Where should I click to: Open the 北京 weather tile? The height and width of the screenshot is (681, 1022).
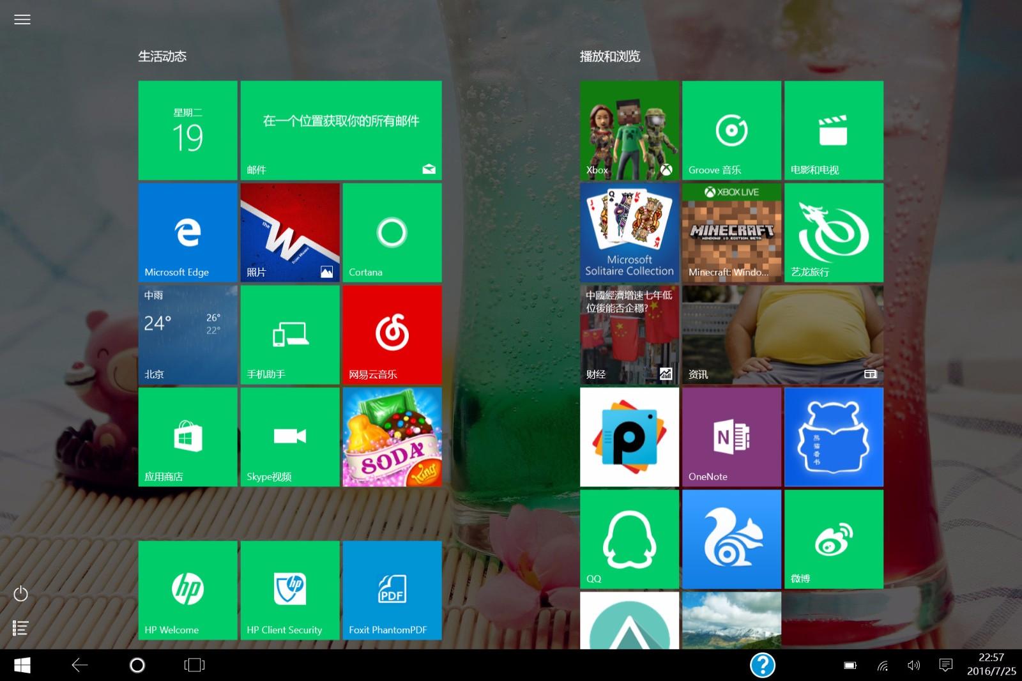coord(188,335)
